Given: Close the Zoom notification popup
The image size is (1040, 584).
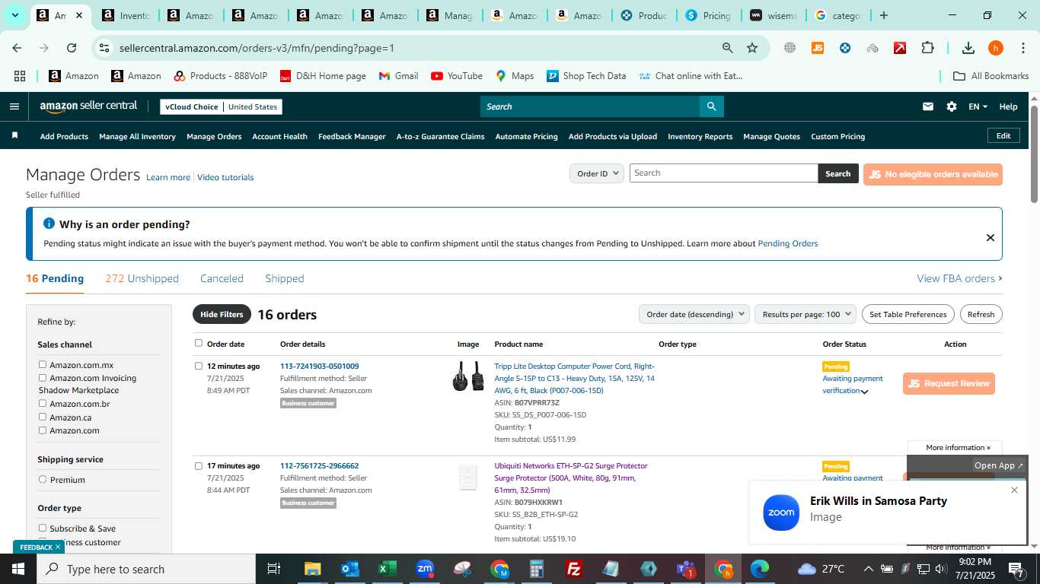Looking at the screenshot, I should 1014,490.
